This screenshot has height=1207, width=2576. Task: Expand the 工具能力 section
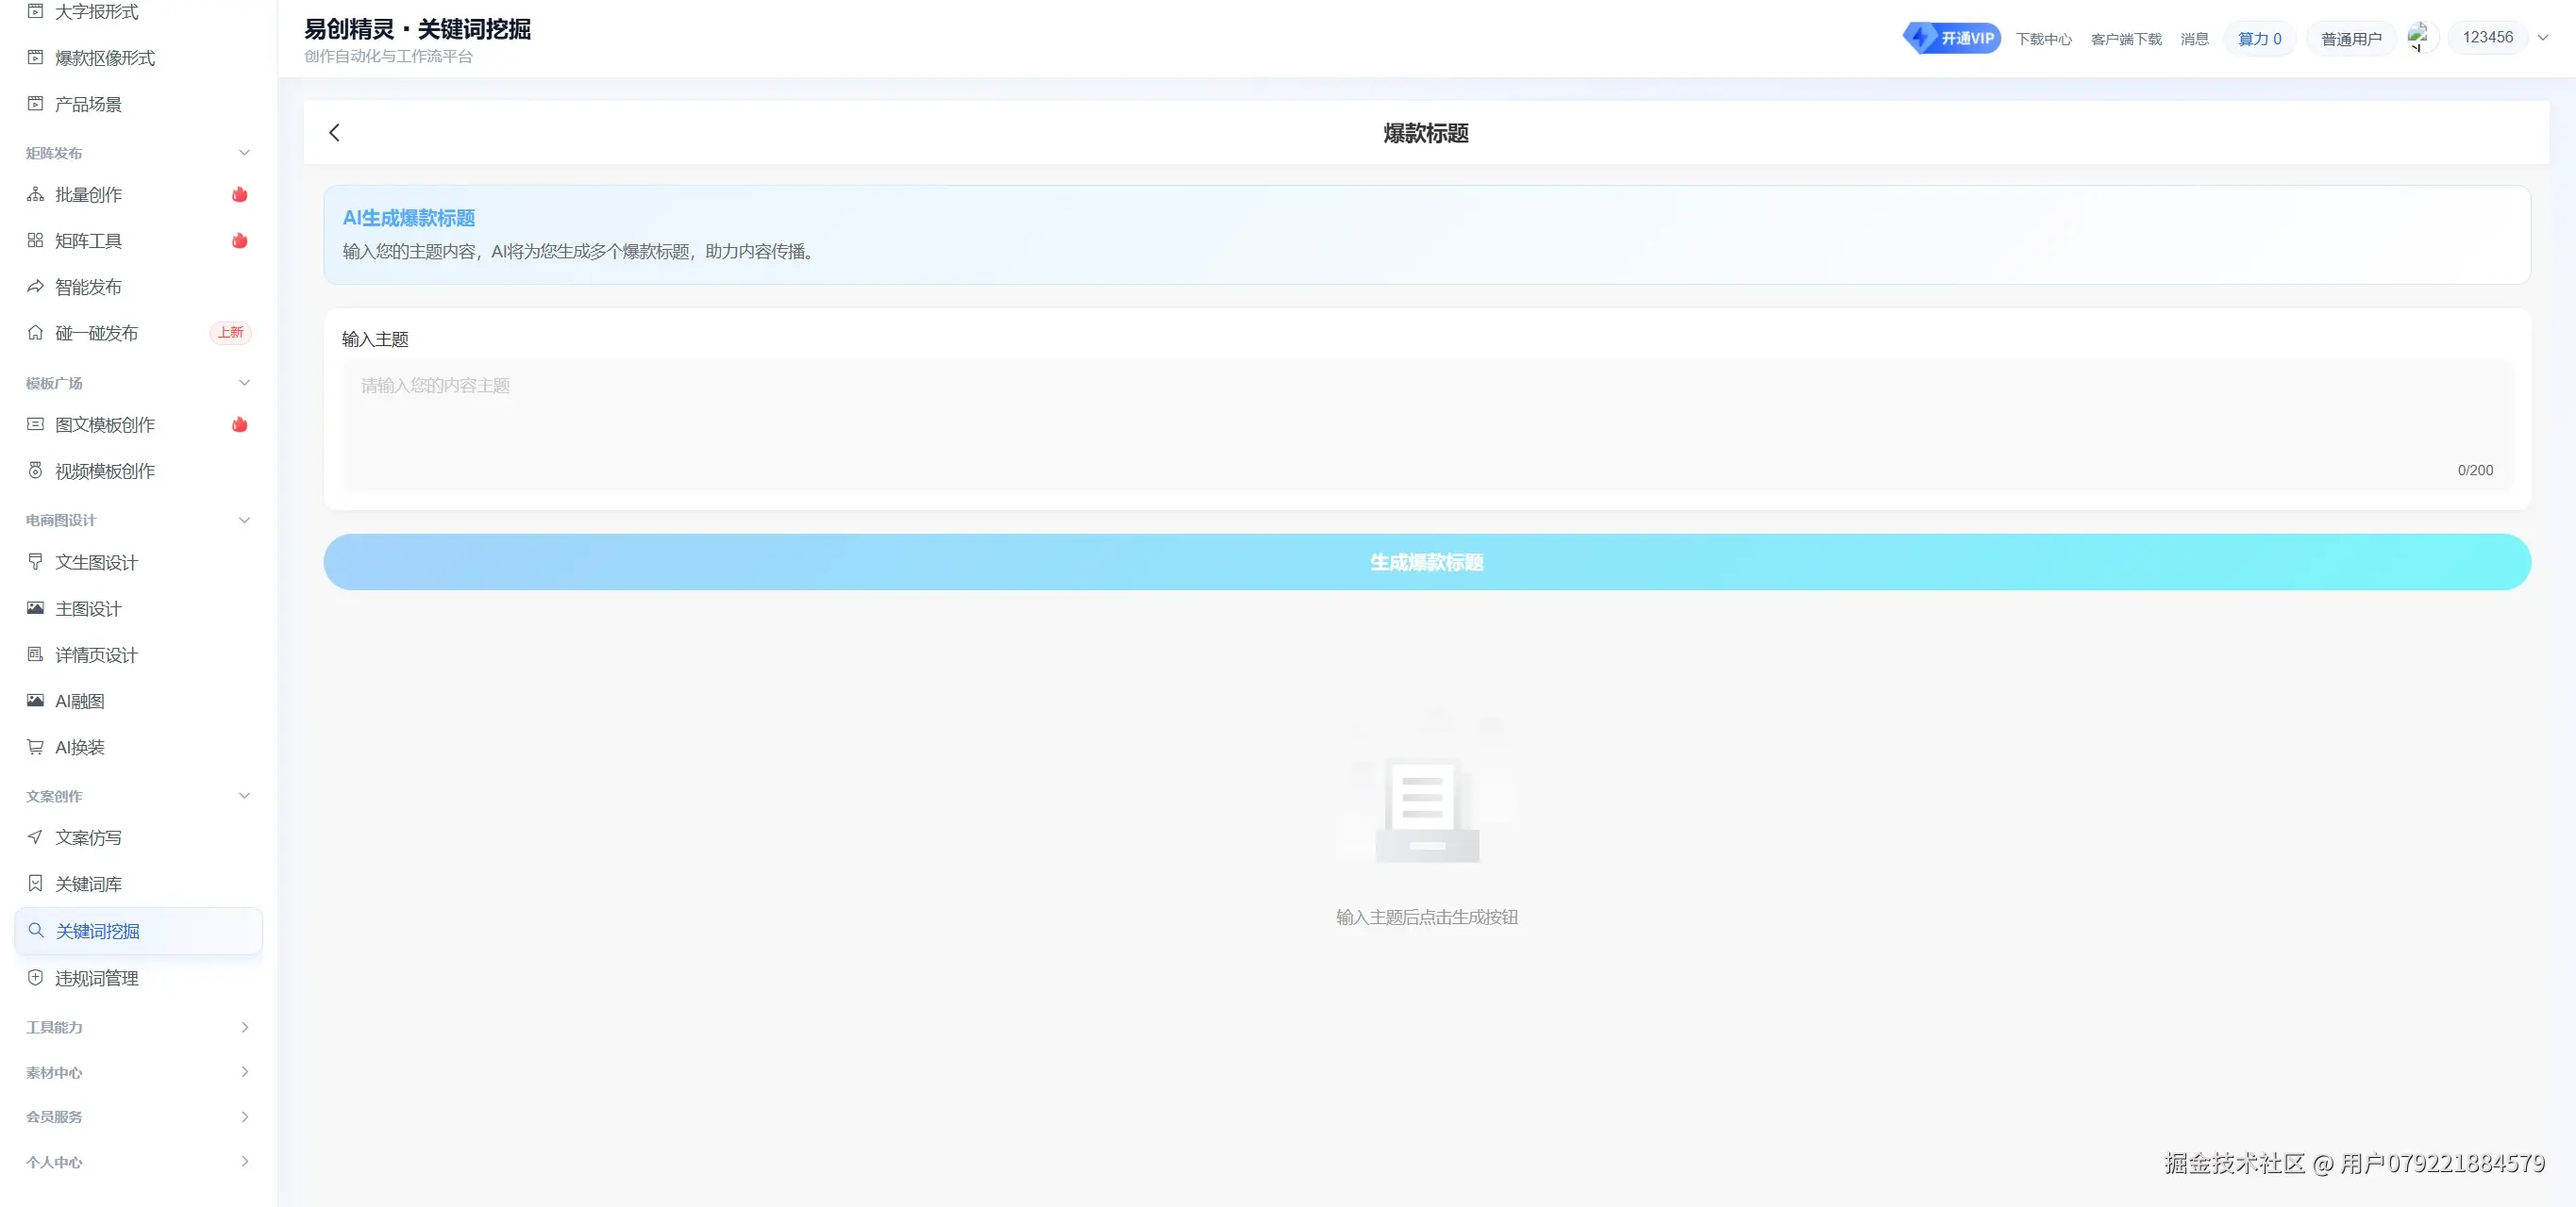(x=244, y=1027)
